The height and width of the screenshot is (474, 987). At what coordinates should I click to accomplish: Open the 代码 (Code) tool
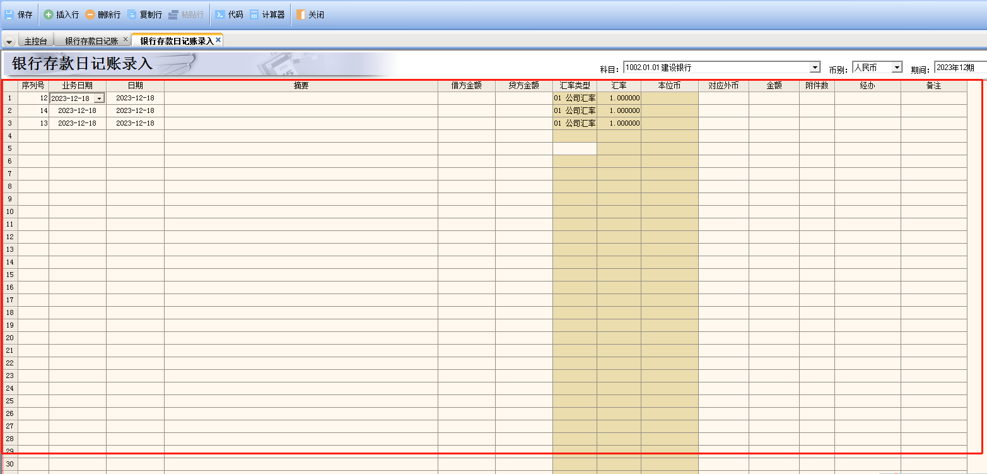coord(220,15)
